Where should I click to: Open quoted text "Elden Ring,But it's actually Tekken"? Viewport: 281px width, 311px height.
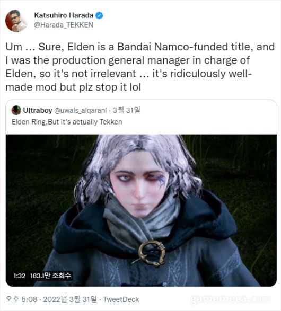click(x=67, y=122)
